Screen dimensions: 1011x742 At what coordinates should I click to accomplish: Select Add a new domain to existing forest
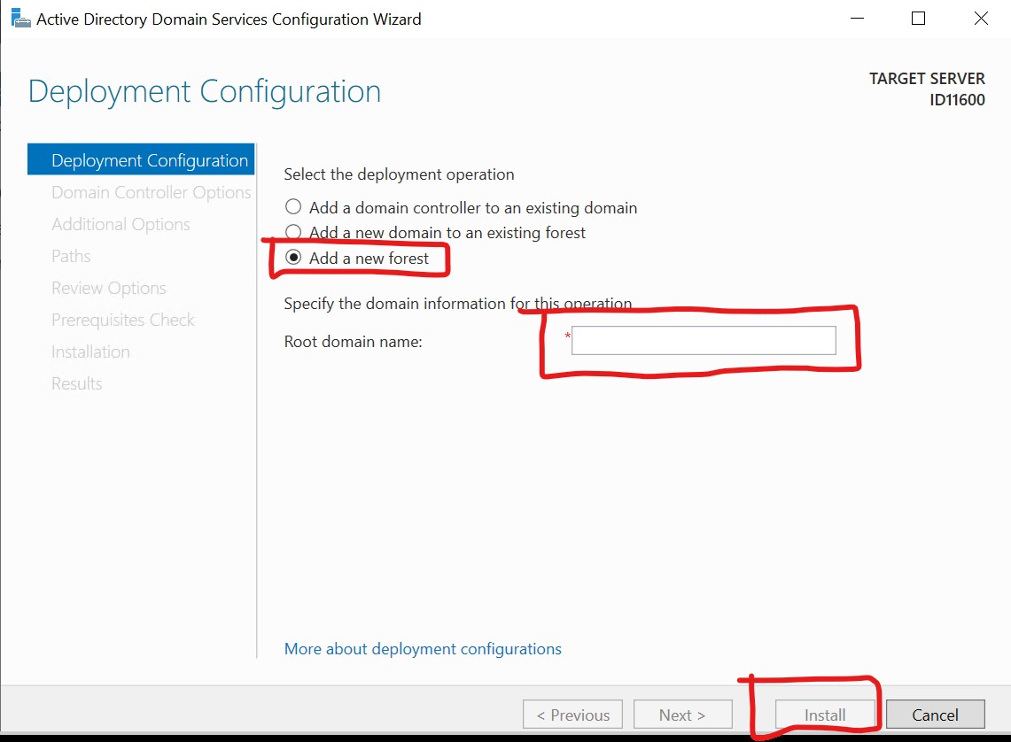[x=292, y=233]
